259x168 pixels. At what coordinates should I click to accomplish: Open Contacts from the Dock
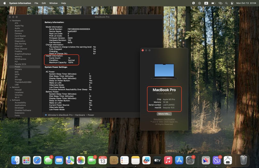pos(114,160)
